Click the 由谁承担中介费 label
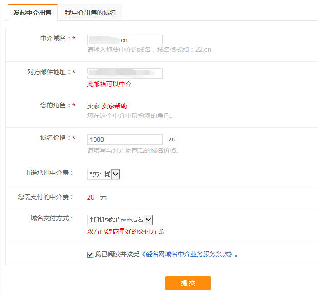The width and height of the screenshot is (318, 295). (47, 173)
